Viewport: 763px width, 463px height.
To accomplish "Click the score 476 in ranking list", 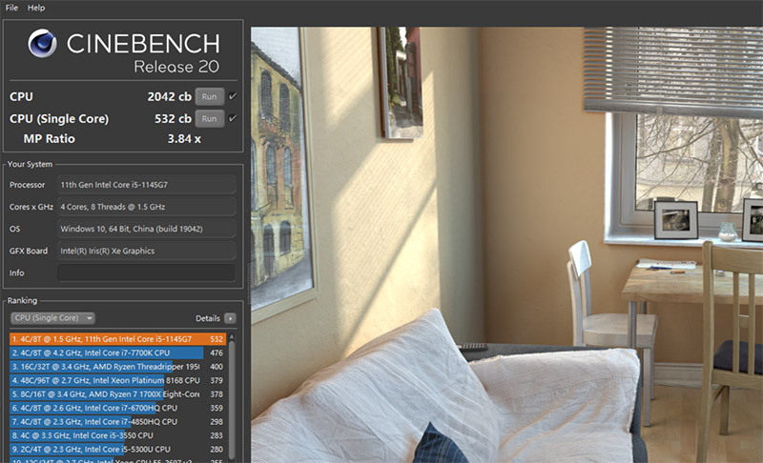I will click(217, 352).
